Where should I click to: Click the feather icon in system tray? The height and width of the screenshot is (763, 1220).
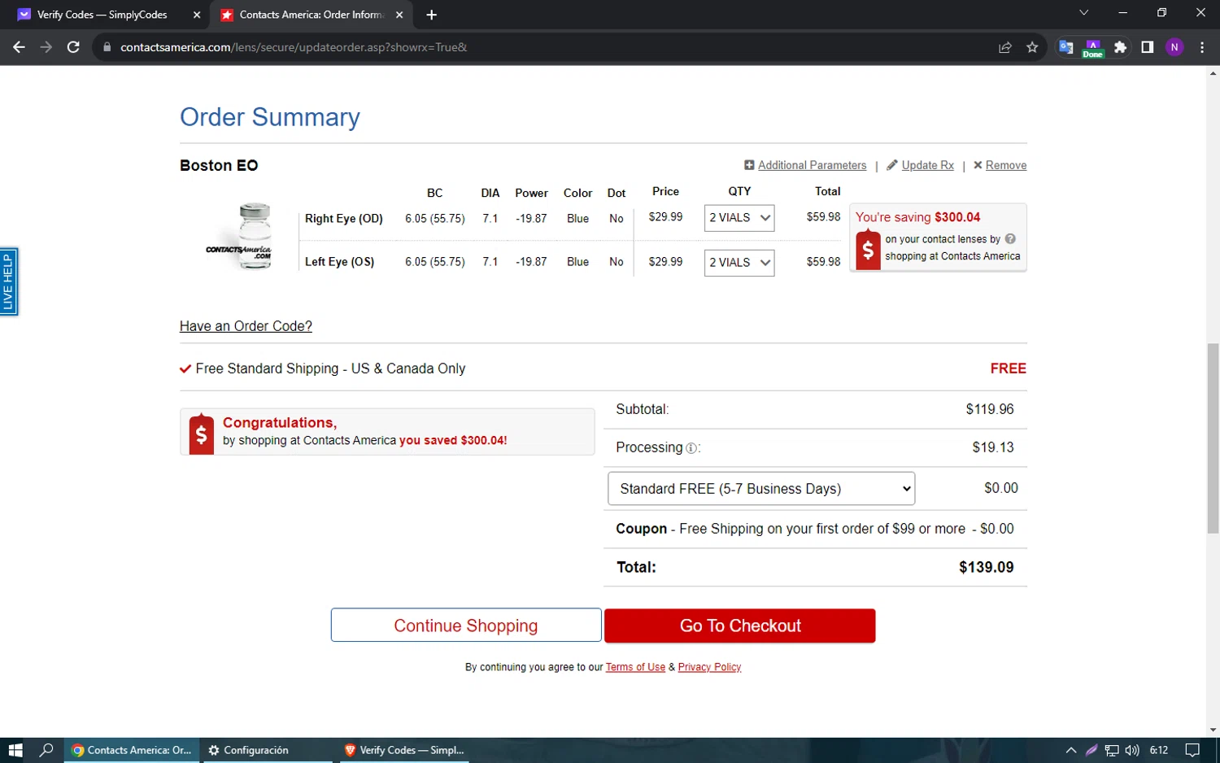pos(1091,750)
